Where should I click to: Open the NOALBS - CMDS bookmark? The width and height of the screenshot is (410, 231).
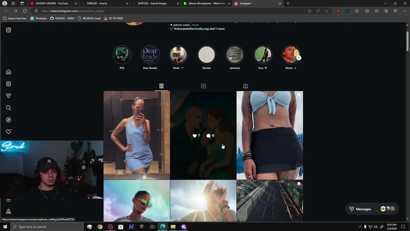[62, 18]
